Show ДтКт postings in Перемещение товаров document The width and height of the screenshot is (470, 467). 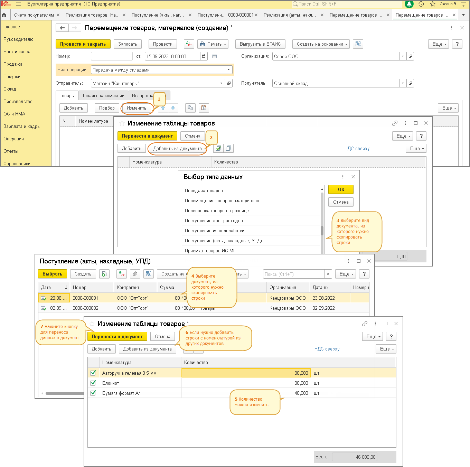189,44
